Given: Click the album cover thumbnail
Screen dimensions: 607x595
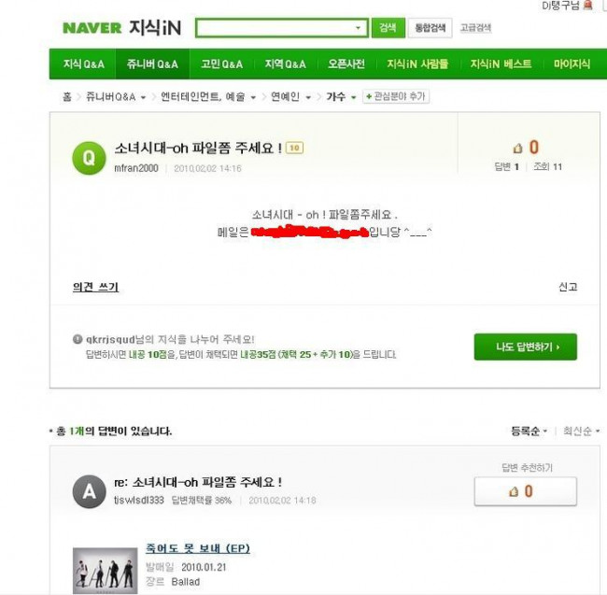Looking at the screenshot, I should click(106, 570).
